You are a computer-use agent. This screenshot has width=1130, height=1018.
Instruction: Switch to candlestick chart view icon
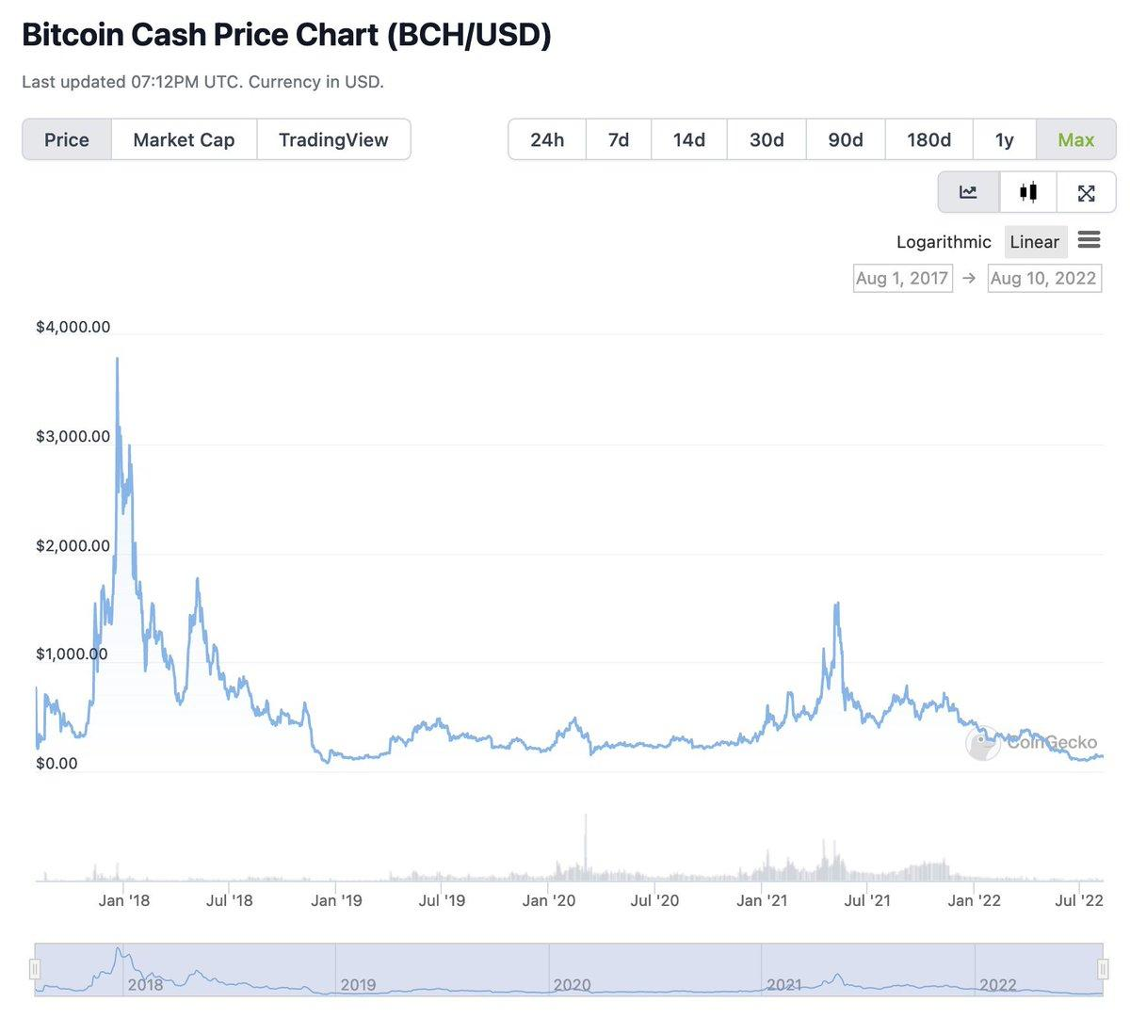[1028, 193]
